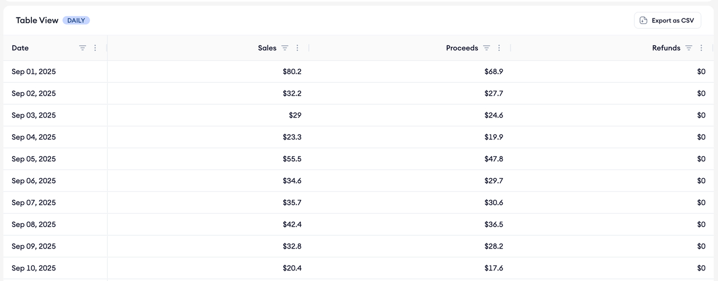Click the Date column filter icon
718x281 pixels.
point(82,48)
